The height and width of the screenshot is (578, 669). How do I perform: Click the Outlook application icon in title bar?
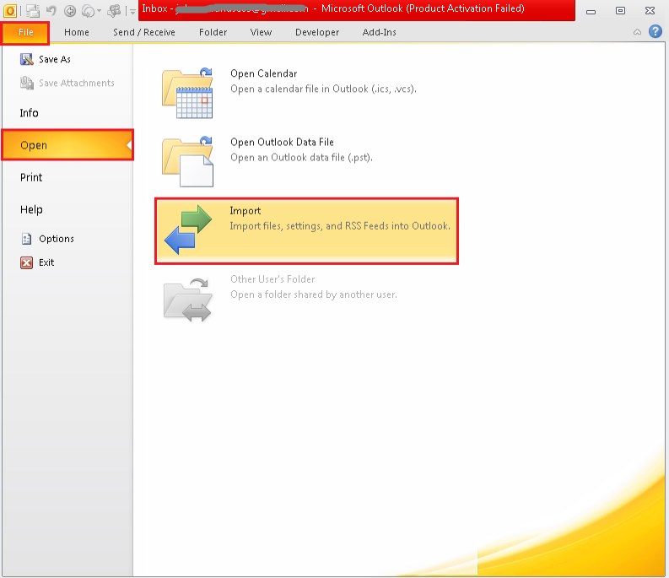coord(10,10)
